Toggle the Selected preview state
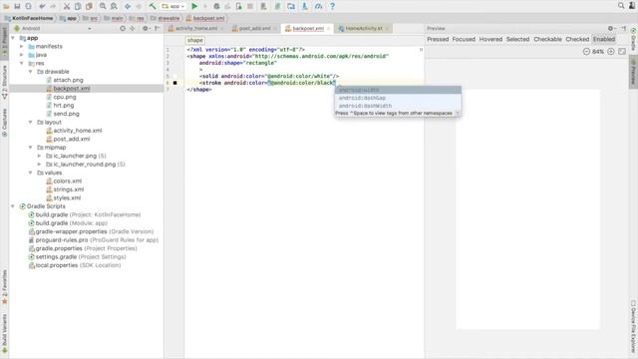638x359 pixels. (517, 39)
